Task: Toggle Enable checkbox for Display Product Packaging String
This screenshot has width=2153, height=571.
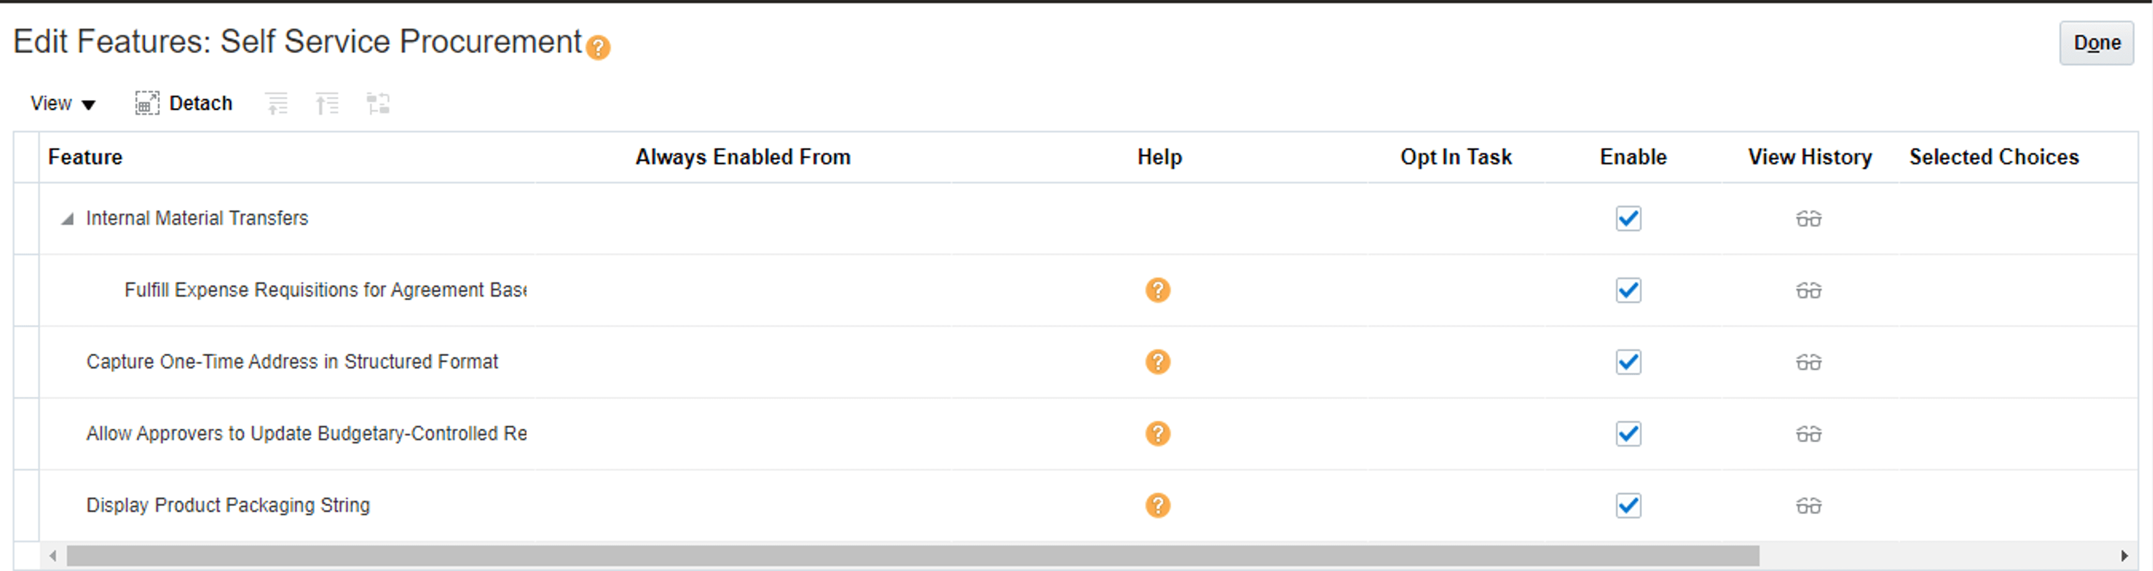Action: tap(1628, 506)
